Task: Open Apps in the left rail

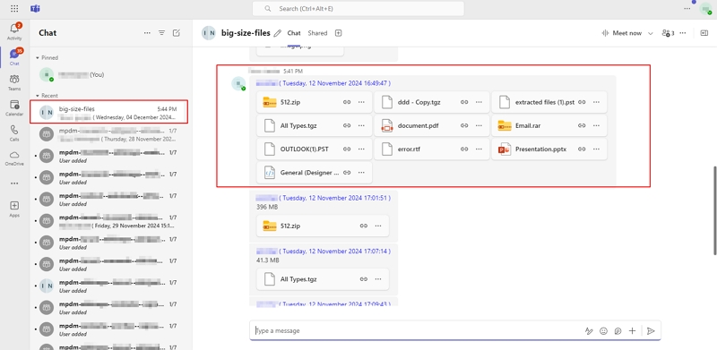Action: click(x=14, y=209)
